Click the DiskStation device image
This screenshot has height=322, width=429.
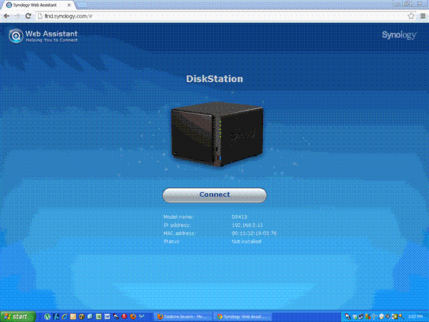(x=217, y=134)
